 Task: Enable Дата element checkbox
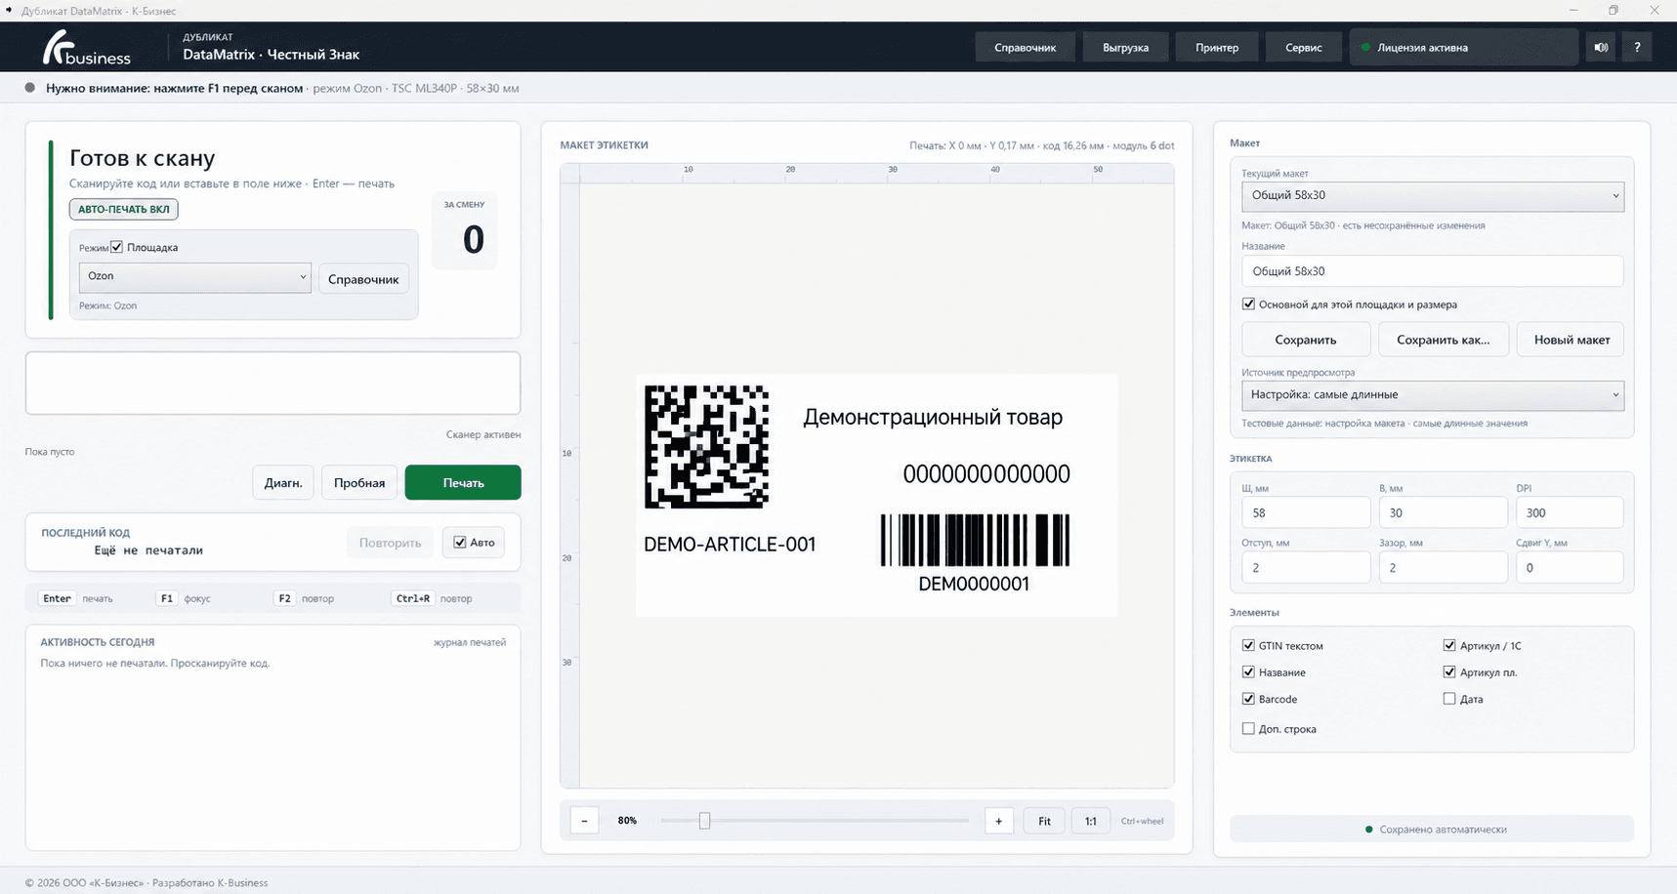[1449, 699]
